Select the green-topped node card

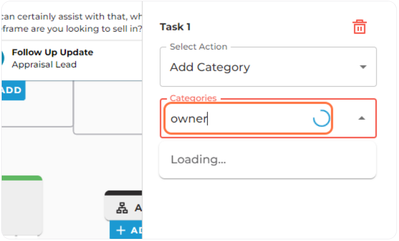(22, 205)
